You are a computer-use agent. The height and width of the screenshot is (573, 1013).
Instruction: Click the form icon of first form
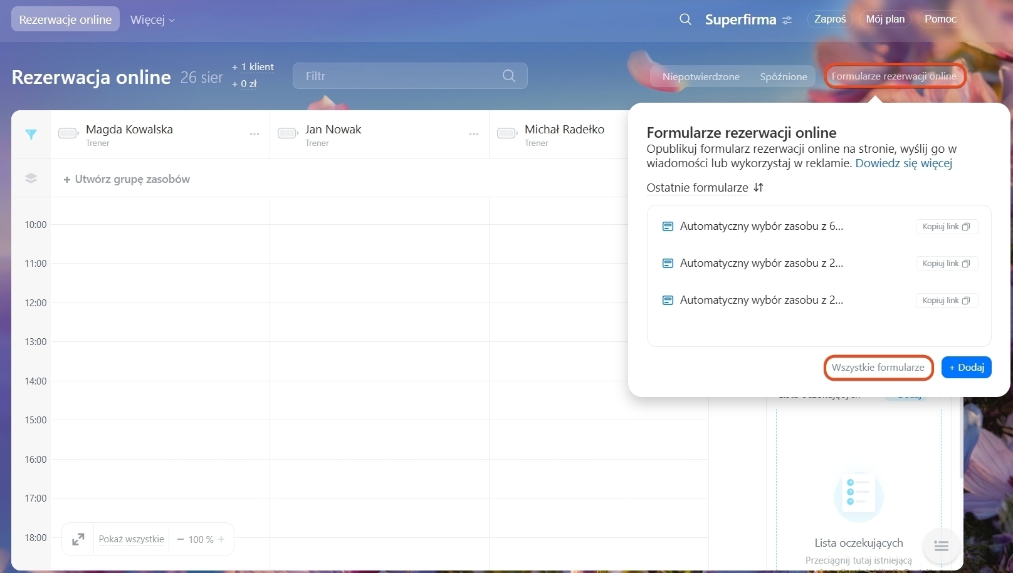pos(668,226)
